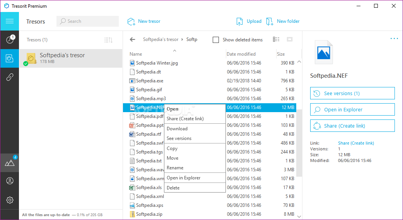Screen dimensions: 403x220
Task: Click the Share (Create link) hyperlink
Action: [x=356, y=143]
